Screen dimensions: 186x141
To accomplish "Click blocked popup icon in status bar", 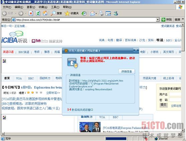I will pos(146,139).
